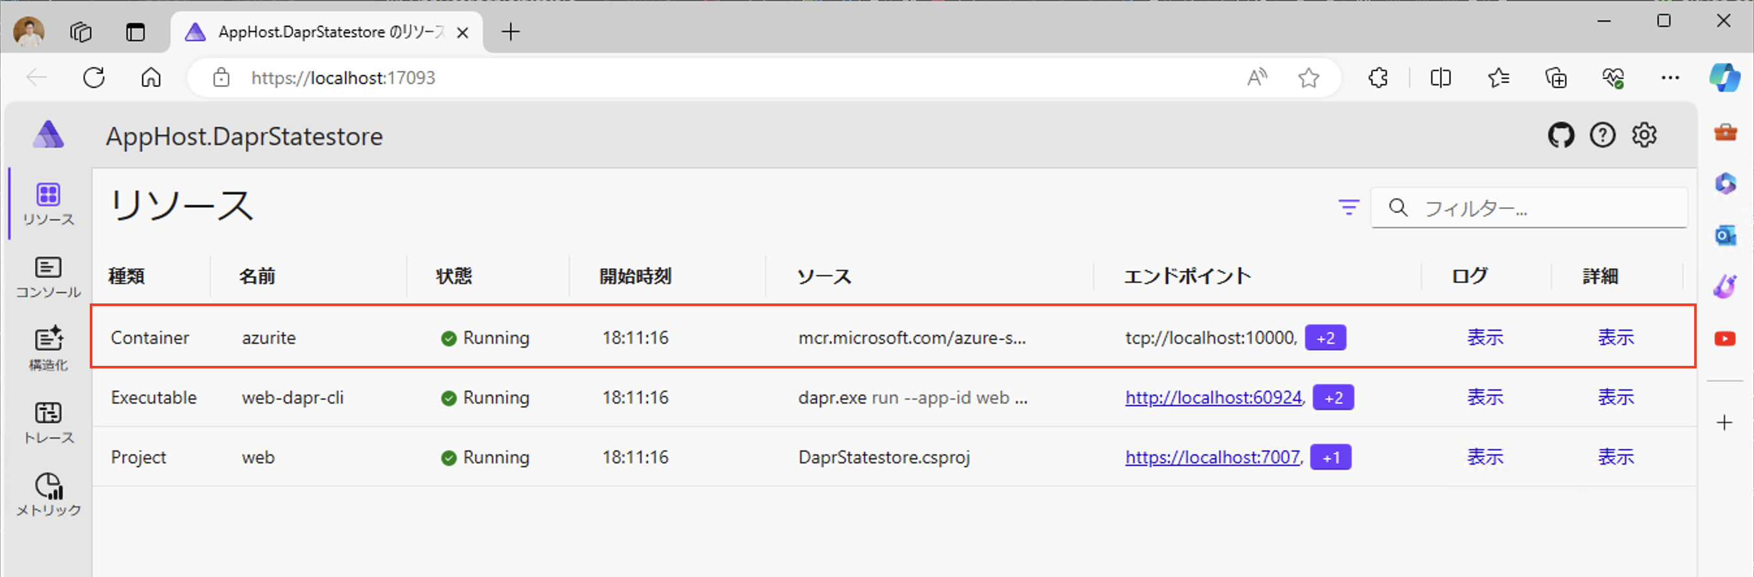Show details for web project
This screenshot has width=1754, height=577.
tap(1616, 457)
